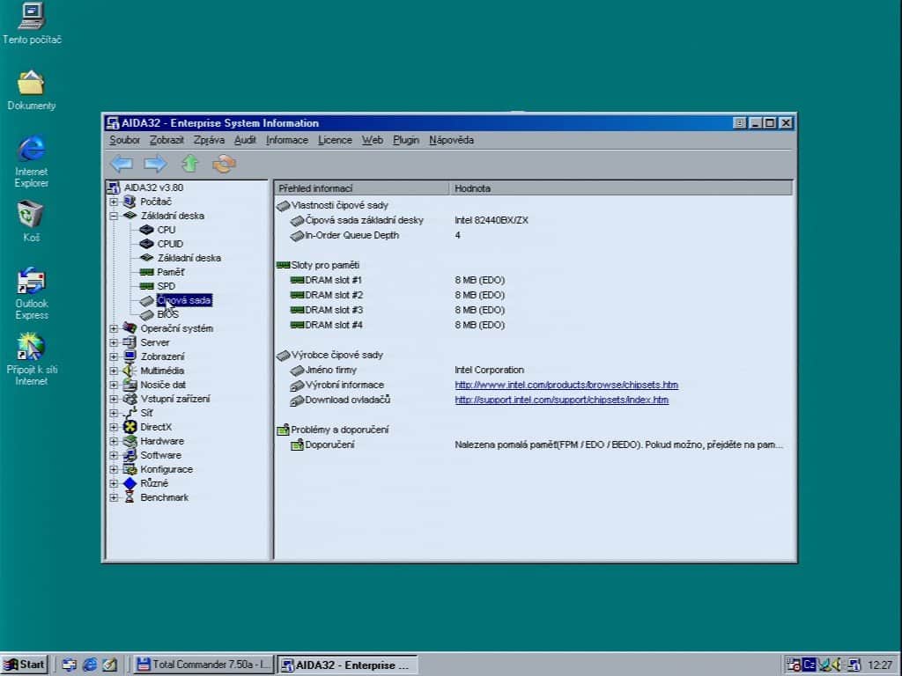The image size is (902, 676).
Task: Click the Nosiče dat drive icon
Action: [x=130, y=385]
